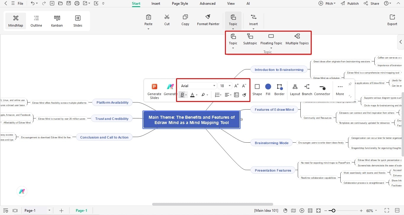Open the Start ribbon tab
The width and height of the screenshot is (404, 215).
point(136,4)
